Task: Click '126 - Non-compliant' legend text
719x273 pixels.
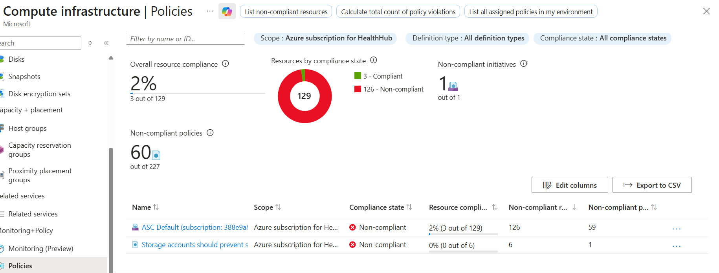Action: [x=393, y=89]
